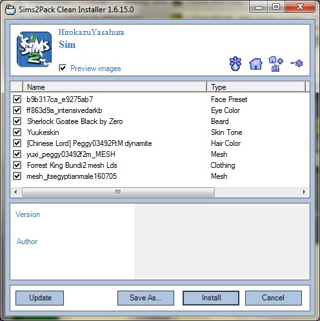
Task: Uncheck the ff863d9a_intensivedarkb checkbox
Action: point(17,110)
